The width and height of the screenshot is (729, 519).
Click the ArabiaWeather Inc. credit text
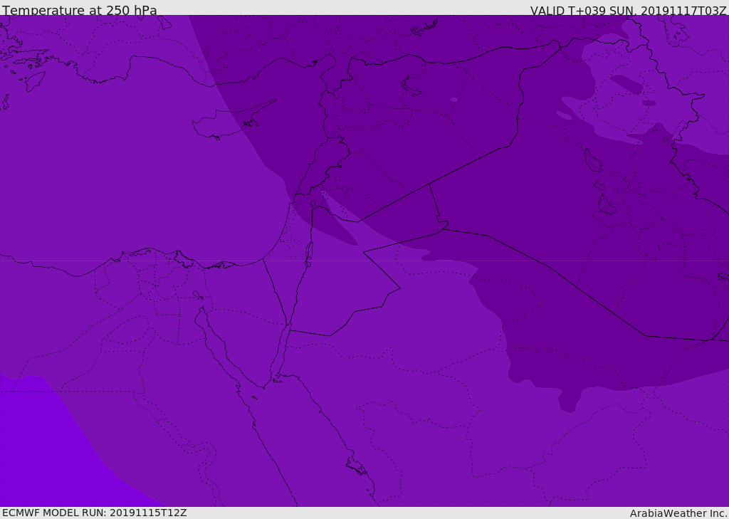(x=678, y=513)
